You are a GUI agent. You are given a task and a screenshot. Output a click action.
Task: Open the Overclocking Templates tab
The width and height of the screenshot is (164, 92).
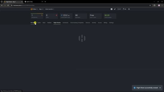click(77, 23)
